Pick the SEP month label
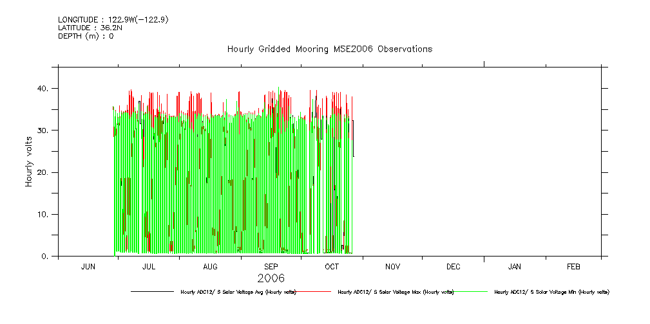This screenshot has height=324, width=650. click(x=271, y=266)
